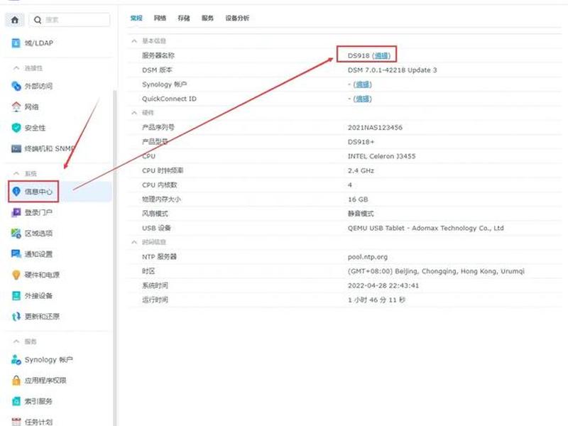Open the 网络 network icon in sidebar
This screenshot has width=568, height=426.
point(16,107)
